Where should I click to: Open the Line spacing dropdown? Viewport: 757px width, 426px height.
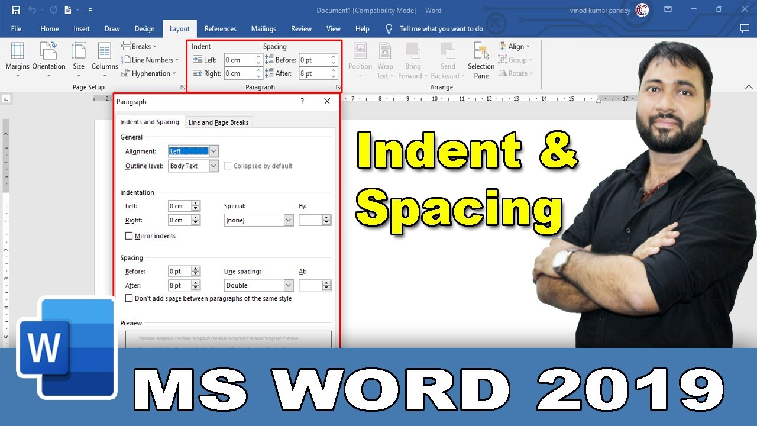[258, 285]
